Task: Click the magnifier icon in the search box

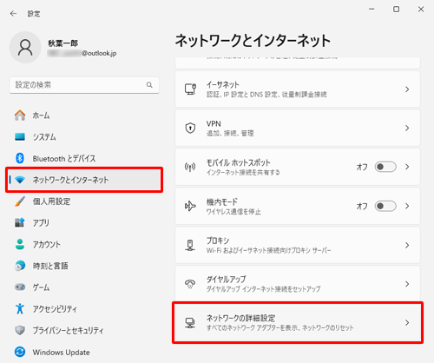Action: (x=149, y=85)
